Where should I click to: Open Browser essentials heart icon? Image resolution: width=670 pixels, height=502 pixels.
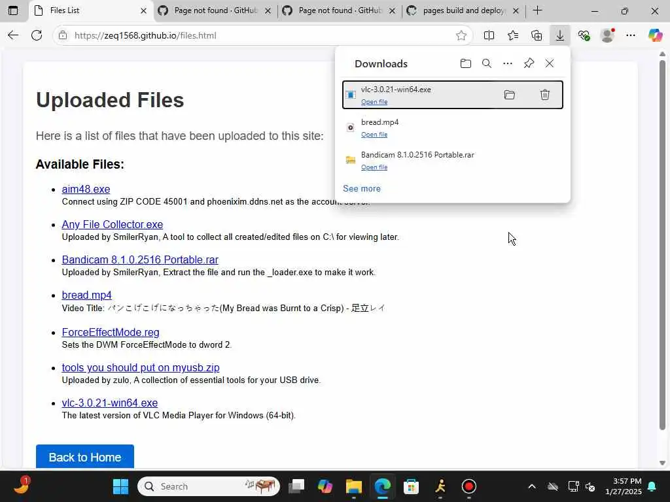[x=584, y=35]
